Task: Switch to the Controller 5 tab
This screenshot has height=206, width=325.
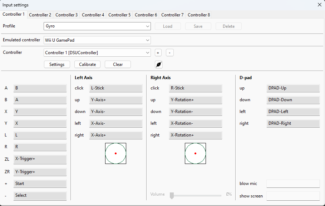Action: (x=119, y=15)
